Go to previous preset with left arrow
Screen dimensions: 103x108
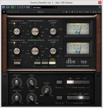coord(67,12)
